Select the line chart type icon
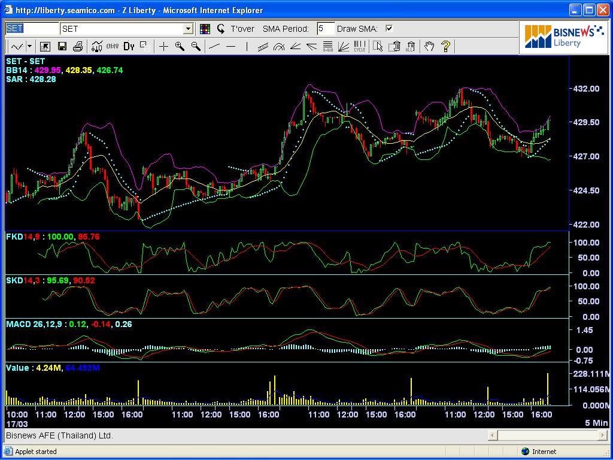Image resolution: width=613 pixels, height=460 pixels. [17, 47]
